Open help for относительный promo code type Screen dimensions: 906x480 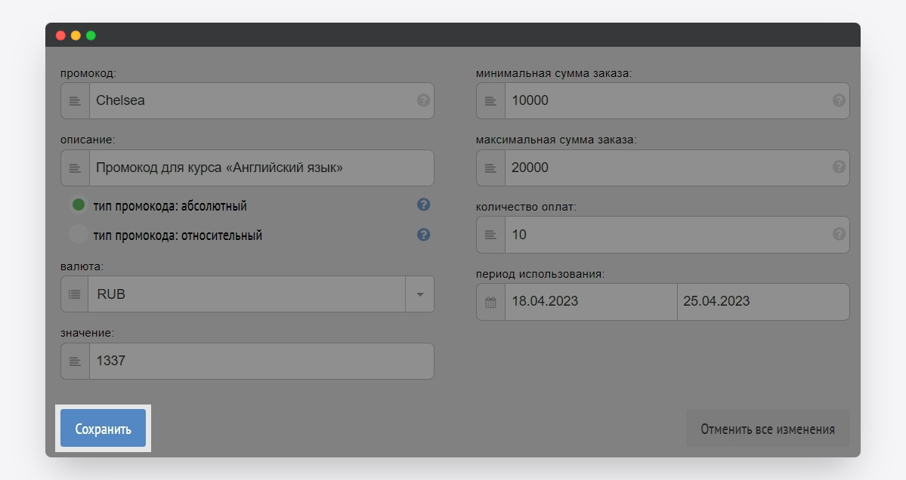(x=423, y=235)
